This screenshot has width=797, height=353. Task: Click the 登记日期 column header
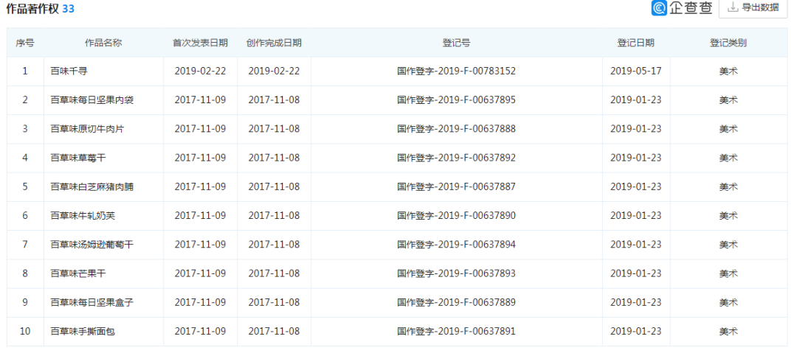tap(636, 43)
